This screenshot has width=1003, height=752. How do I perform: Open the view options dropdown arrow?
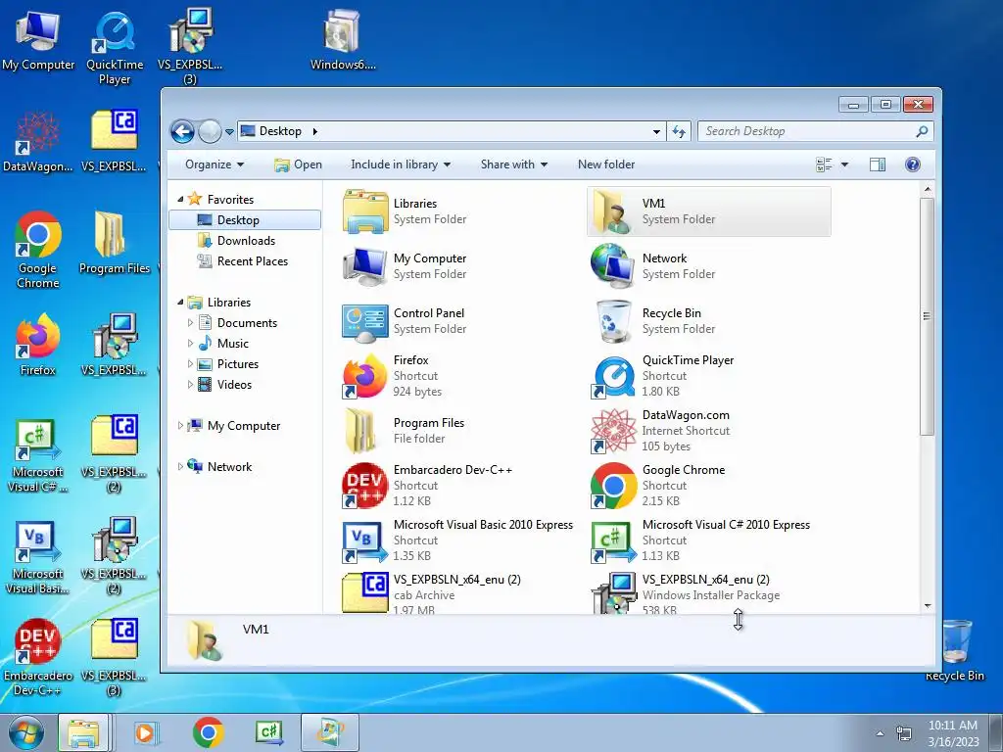[844, 164]
